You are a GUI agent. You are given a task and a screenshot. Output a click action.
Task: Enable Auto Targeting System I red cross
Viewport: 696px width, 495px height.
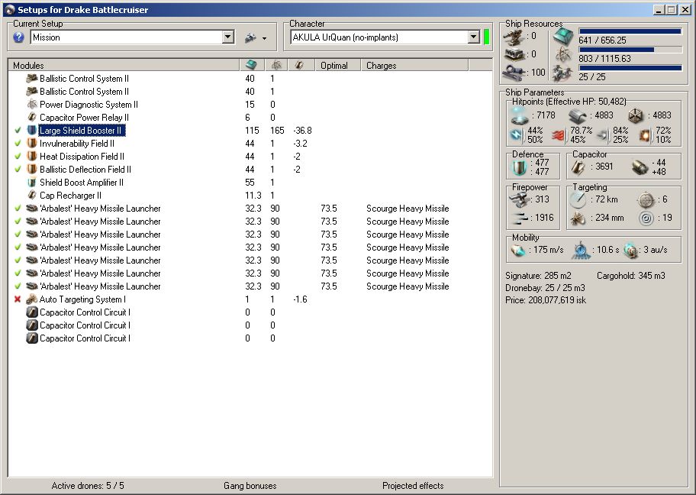pos(18,299)
